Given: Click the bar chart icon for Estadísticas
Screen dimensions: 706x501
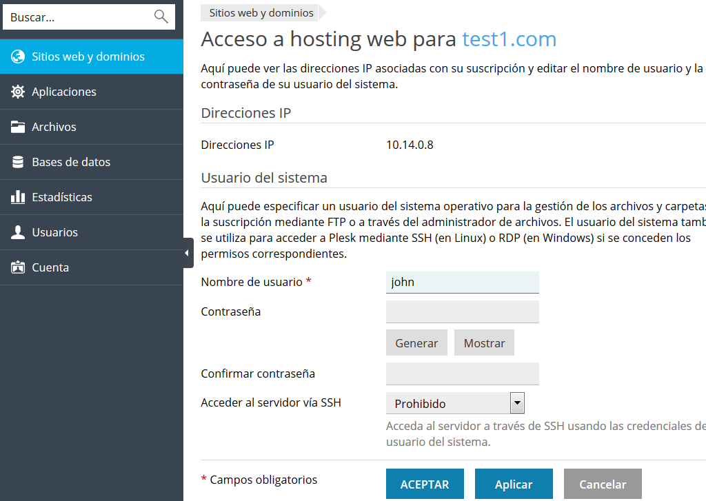Looking at the screenshot, I should click(x=18, y=197).
